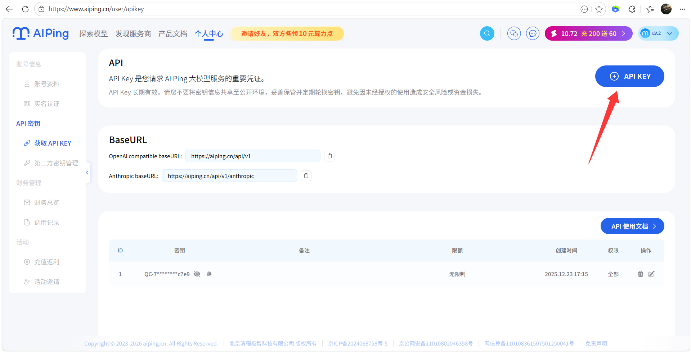Viewport: 691px width, 352px height.
Task: Click the AIPing logo
Action: (40, 33)
